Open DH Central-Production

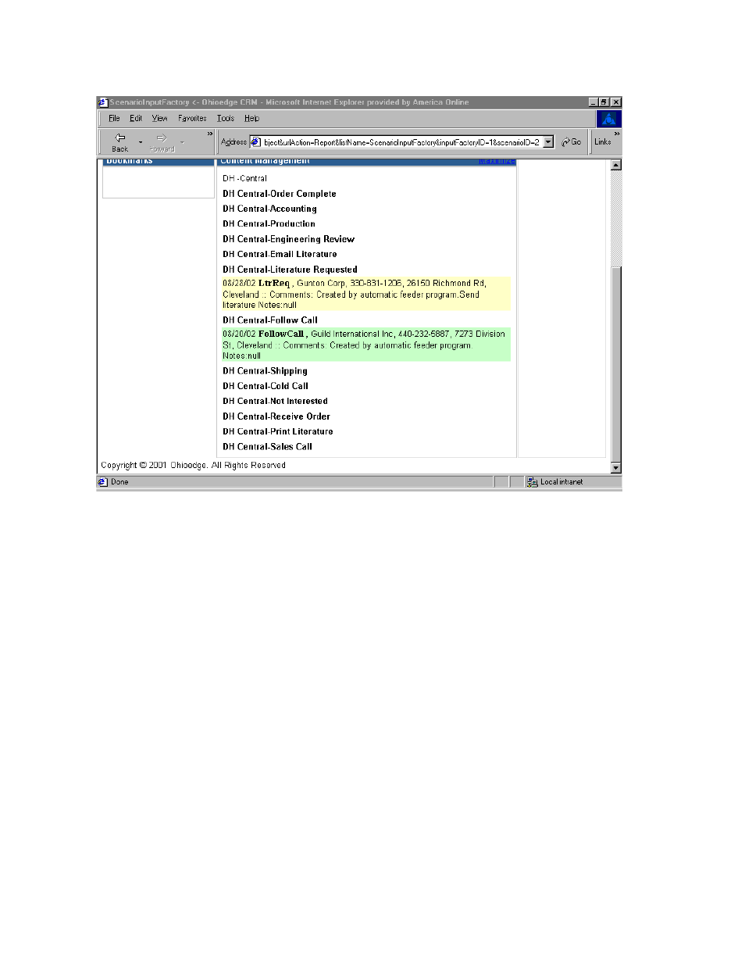tap(269, 224)
